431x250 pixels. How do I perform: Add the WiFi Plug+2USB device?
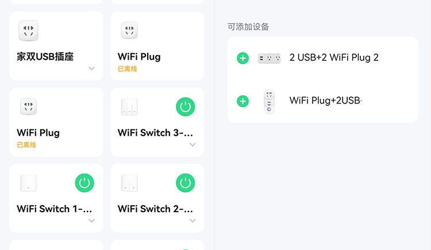point(243,101)
